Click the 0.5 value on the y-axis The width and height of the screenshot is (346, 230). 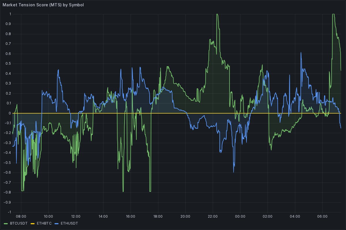8,64
